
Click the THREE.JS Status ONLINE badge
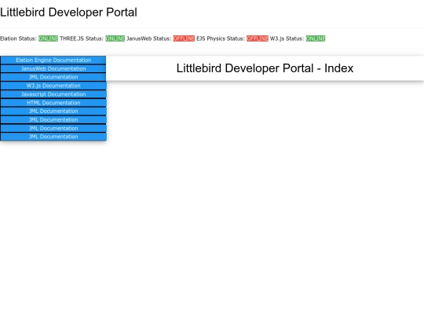[x=115, y=38]
